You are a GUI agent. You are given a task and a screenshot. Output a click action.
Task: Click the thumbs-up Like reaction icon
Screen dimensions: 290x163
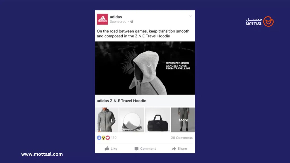point(99,138)
